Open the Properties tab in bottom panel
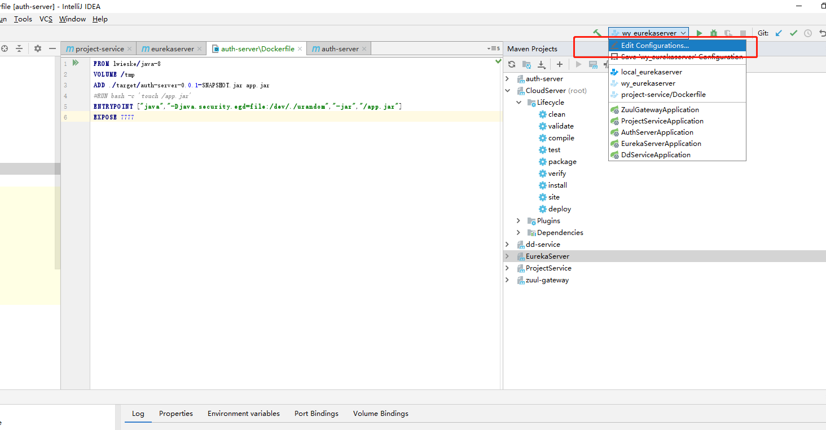826x430 pixels. click(176, 414)
